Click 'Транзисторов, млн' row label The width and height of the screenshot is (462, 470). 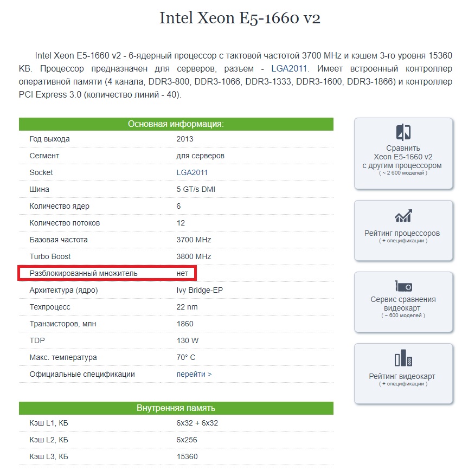[x=63, y=324]
